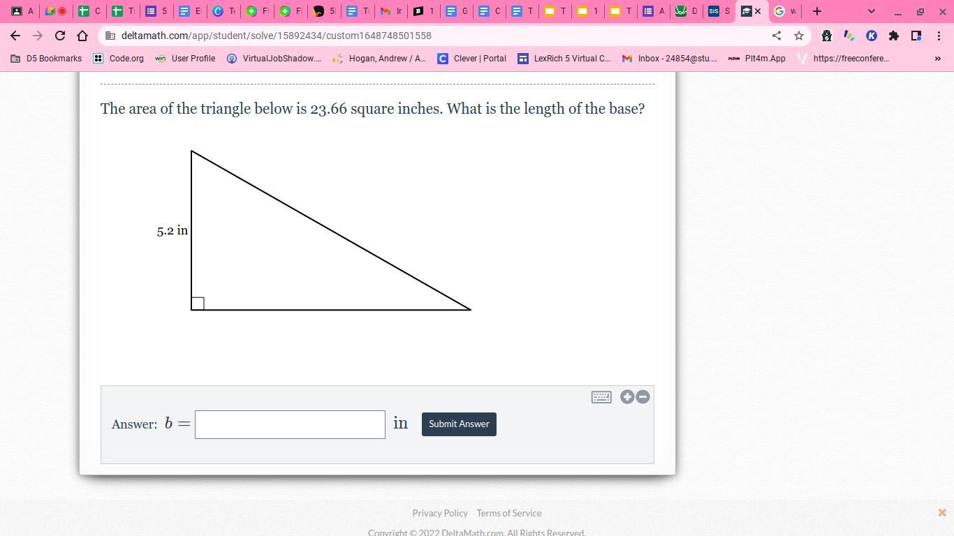
Task: Switch to the Canva tab
Action: click(x=223, y=11)
